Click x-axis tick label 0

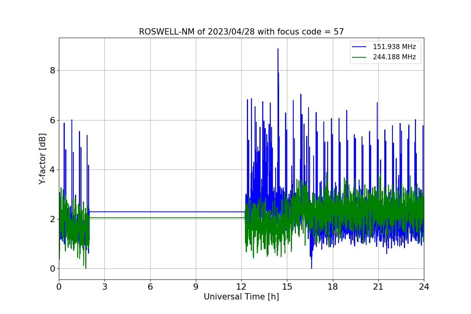[x=59, y=287]
